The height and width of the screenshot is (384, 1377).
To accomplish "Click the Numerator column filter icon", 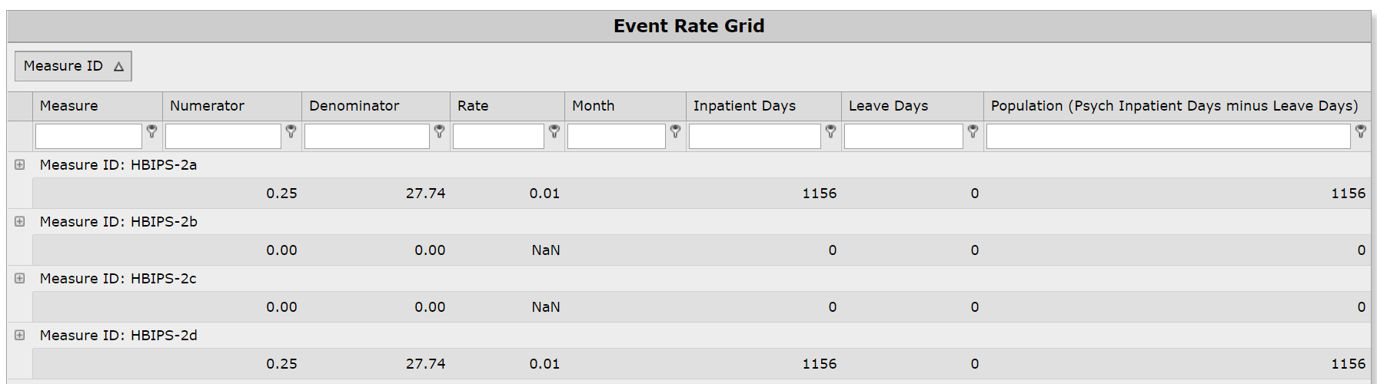I will pos(291,131).
